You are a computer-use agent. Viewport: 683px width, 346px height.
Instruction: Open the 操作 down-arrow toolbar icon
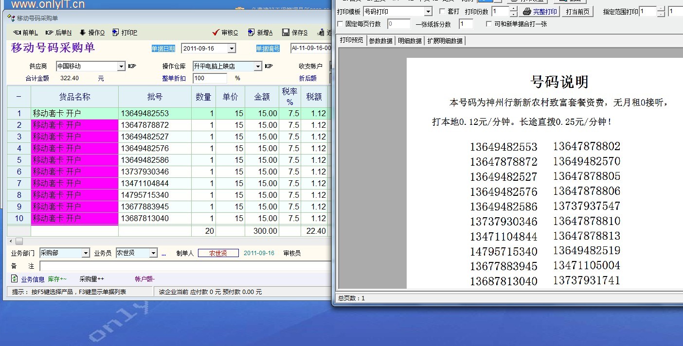pos(83,33)
